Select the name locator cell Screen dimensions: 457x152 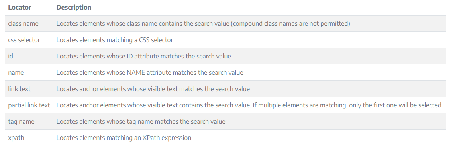point(16,72)
